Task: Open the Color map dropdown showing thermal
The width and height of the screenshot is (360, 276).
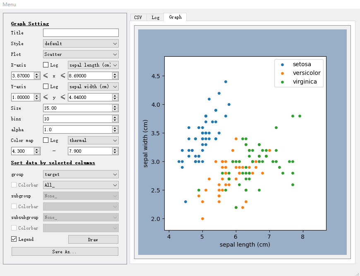Action: click(x=93, y=140)
